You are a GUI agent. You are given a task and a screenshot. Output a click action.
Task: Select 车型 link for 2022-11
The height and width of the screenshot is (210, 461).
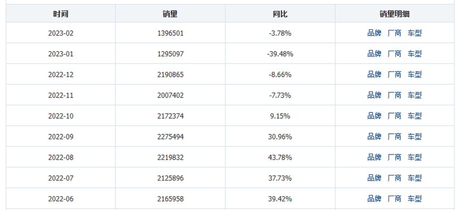pyautogui.click(x=415, y=95)
